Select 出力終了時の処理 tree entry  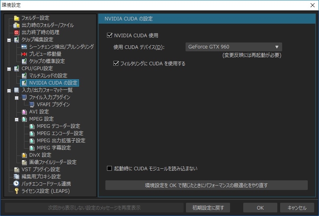[40, 32]
